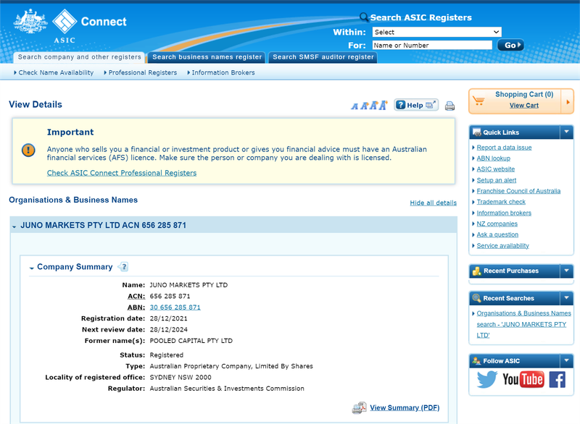Open Setup an alert link
This screenshot has width=580, height=424.
(x=497, y=180)
